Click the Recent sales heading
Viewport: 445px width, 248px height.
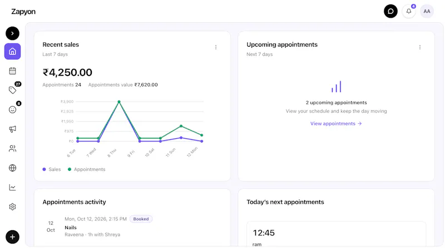pyautogui.click(x=61, y=44)
